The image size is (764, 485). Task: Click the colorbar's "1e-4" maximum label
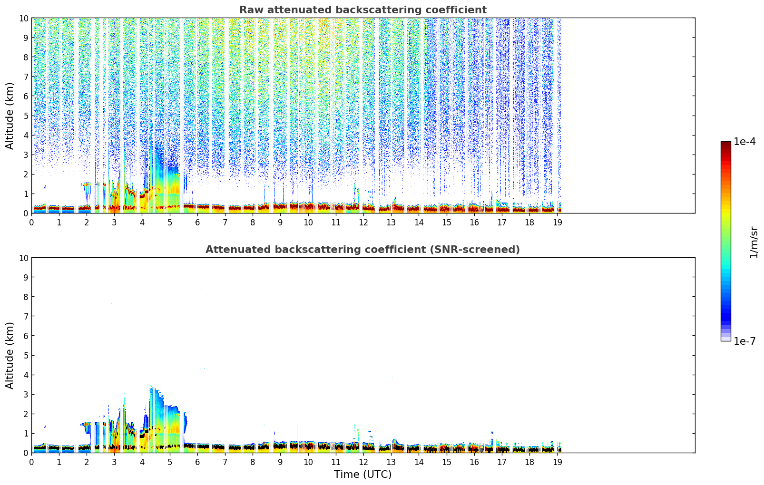point(744,142)
